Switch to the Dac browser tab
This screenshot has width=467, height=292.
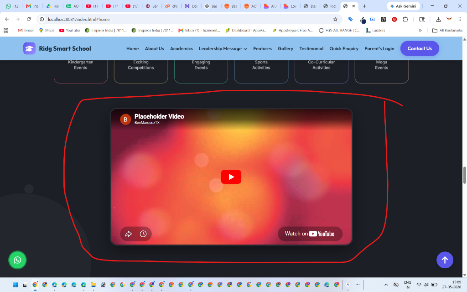coord(310,6)
